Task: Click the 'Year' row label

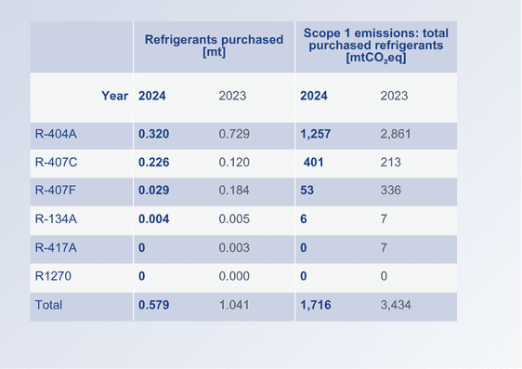Action: point(115,96)
